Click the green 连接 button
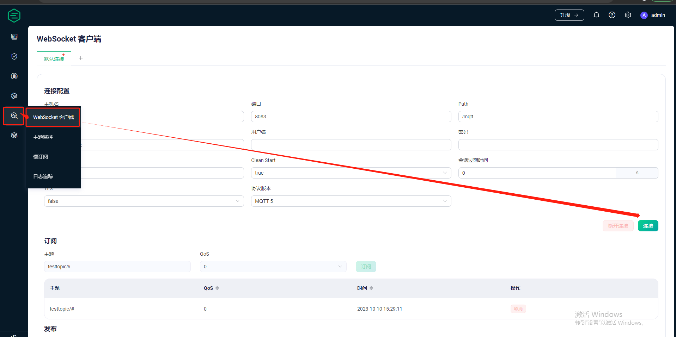 tap(648, 226)
